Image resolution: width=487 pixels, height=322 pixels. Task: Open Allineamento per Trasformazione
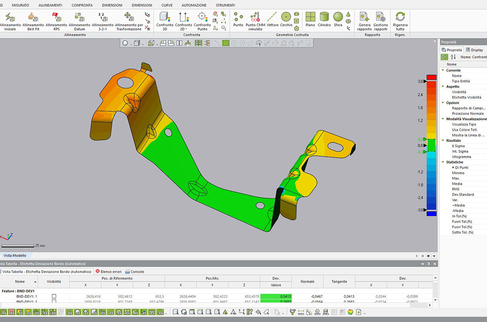point(129,21)
